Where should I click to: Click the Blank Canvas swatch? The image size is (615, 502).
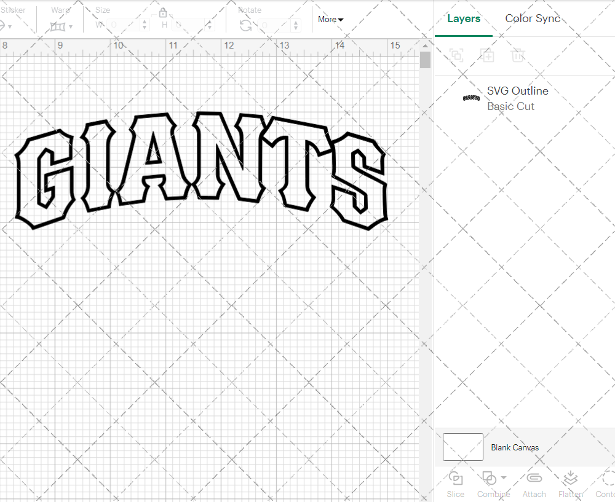coord(463,447)
